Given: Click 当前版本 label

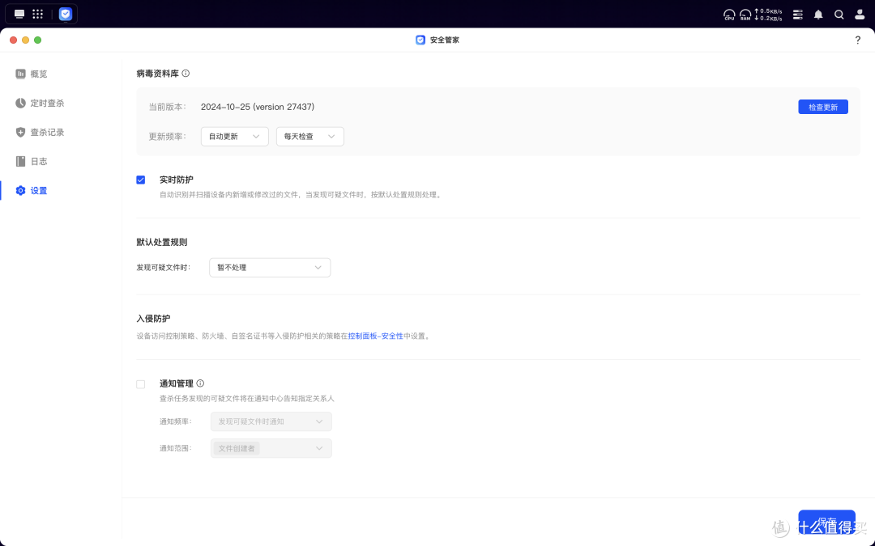Looking at the screenshot, I should tap(167, 107).
